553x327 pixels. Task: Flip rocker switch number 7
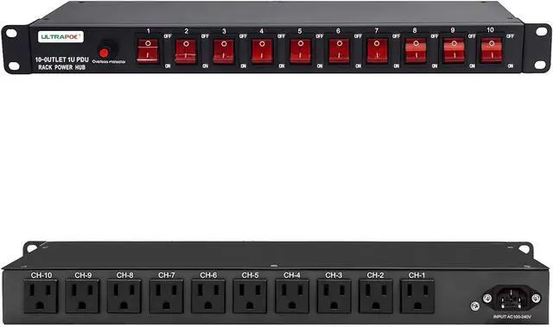(377, 51)
